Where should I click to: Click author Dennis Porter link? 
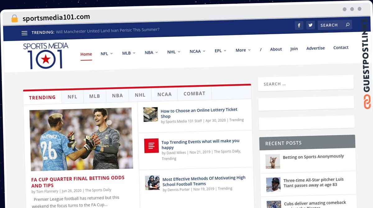coord(179,190)
